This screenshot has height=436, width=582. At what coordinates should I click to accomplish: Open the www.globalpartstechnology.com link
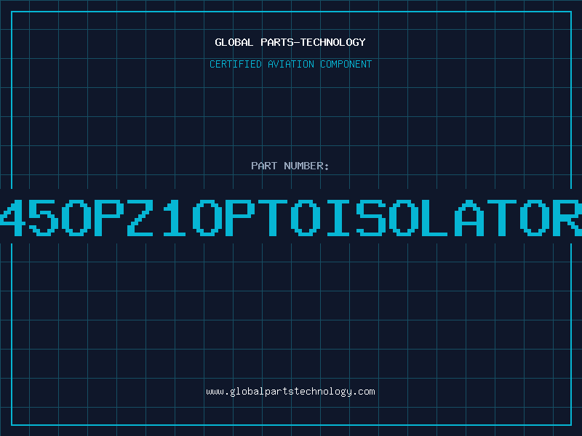[290, 392]
